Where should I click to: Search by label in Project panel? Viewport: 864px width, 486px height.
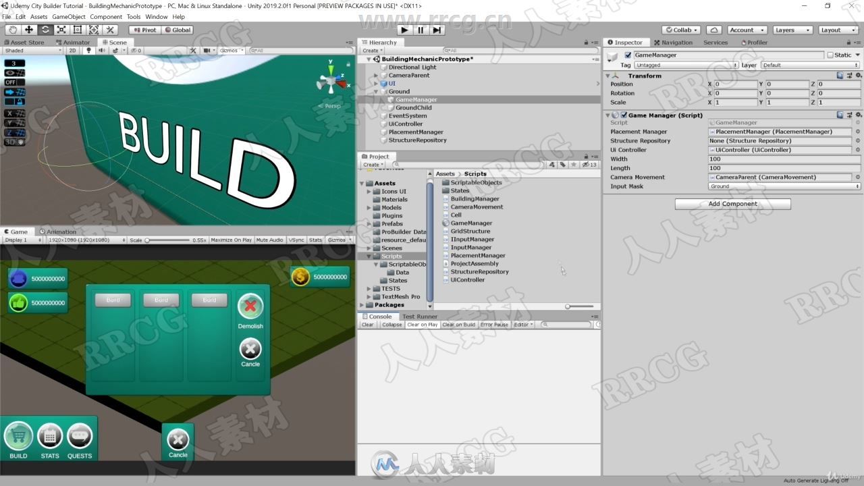point(562,165)
